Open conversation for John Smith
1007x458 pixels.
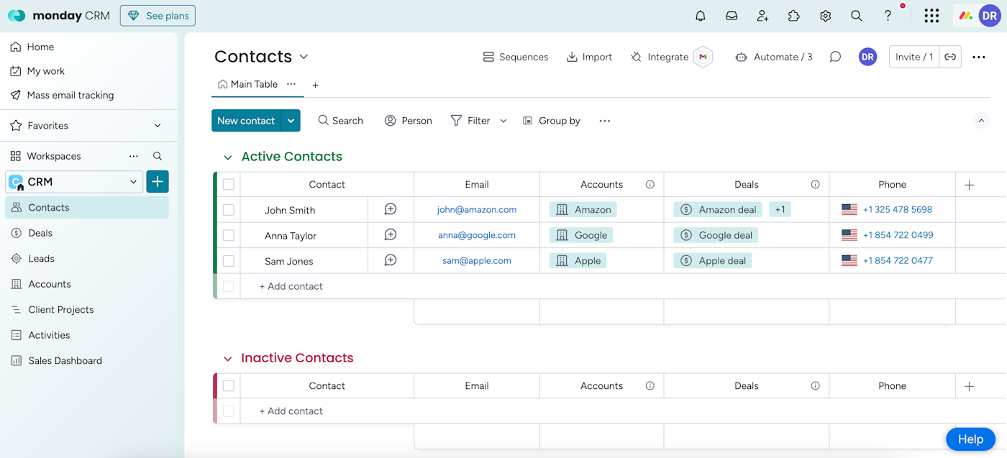point(391,209)
